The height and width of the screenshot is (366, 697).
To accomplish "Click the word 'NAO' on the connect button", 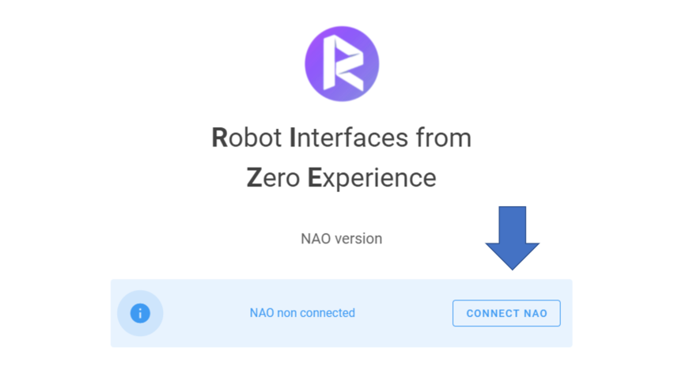I will (535, 314).
